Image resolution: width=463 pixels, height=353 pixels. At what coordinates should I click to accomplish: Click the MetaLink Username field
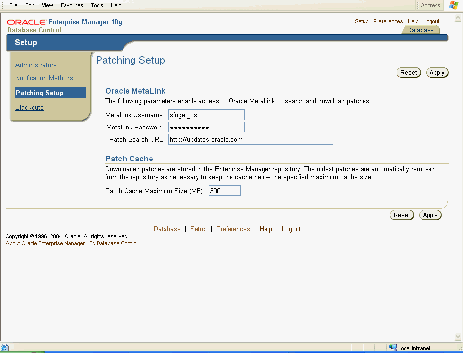[206, 115]
